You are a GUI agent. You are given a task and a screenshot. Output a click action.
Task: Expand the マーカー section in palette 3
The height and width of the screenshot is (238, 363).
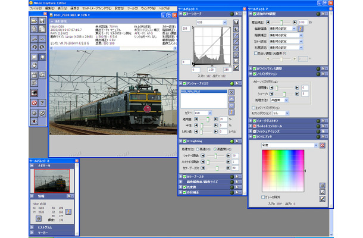[x=32, y=233]
